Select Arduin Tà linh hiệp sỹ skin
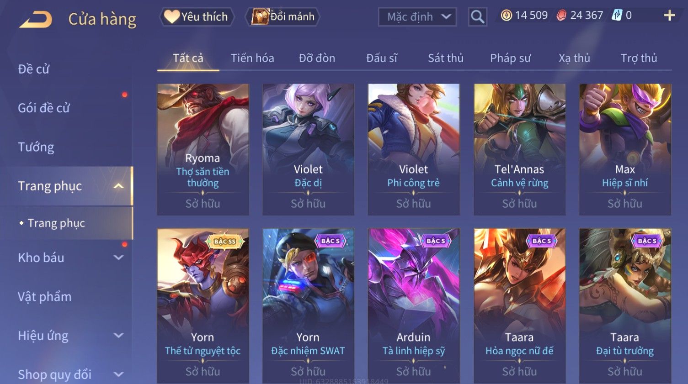The width and height of the screenshot is (688, 384). click(x=414, y=306)
